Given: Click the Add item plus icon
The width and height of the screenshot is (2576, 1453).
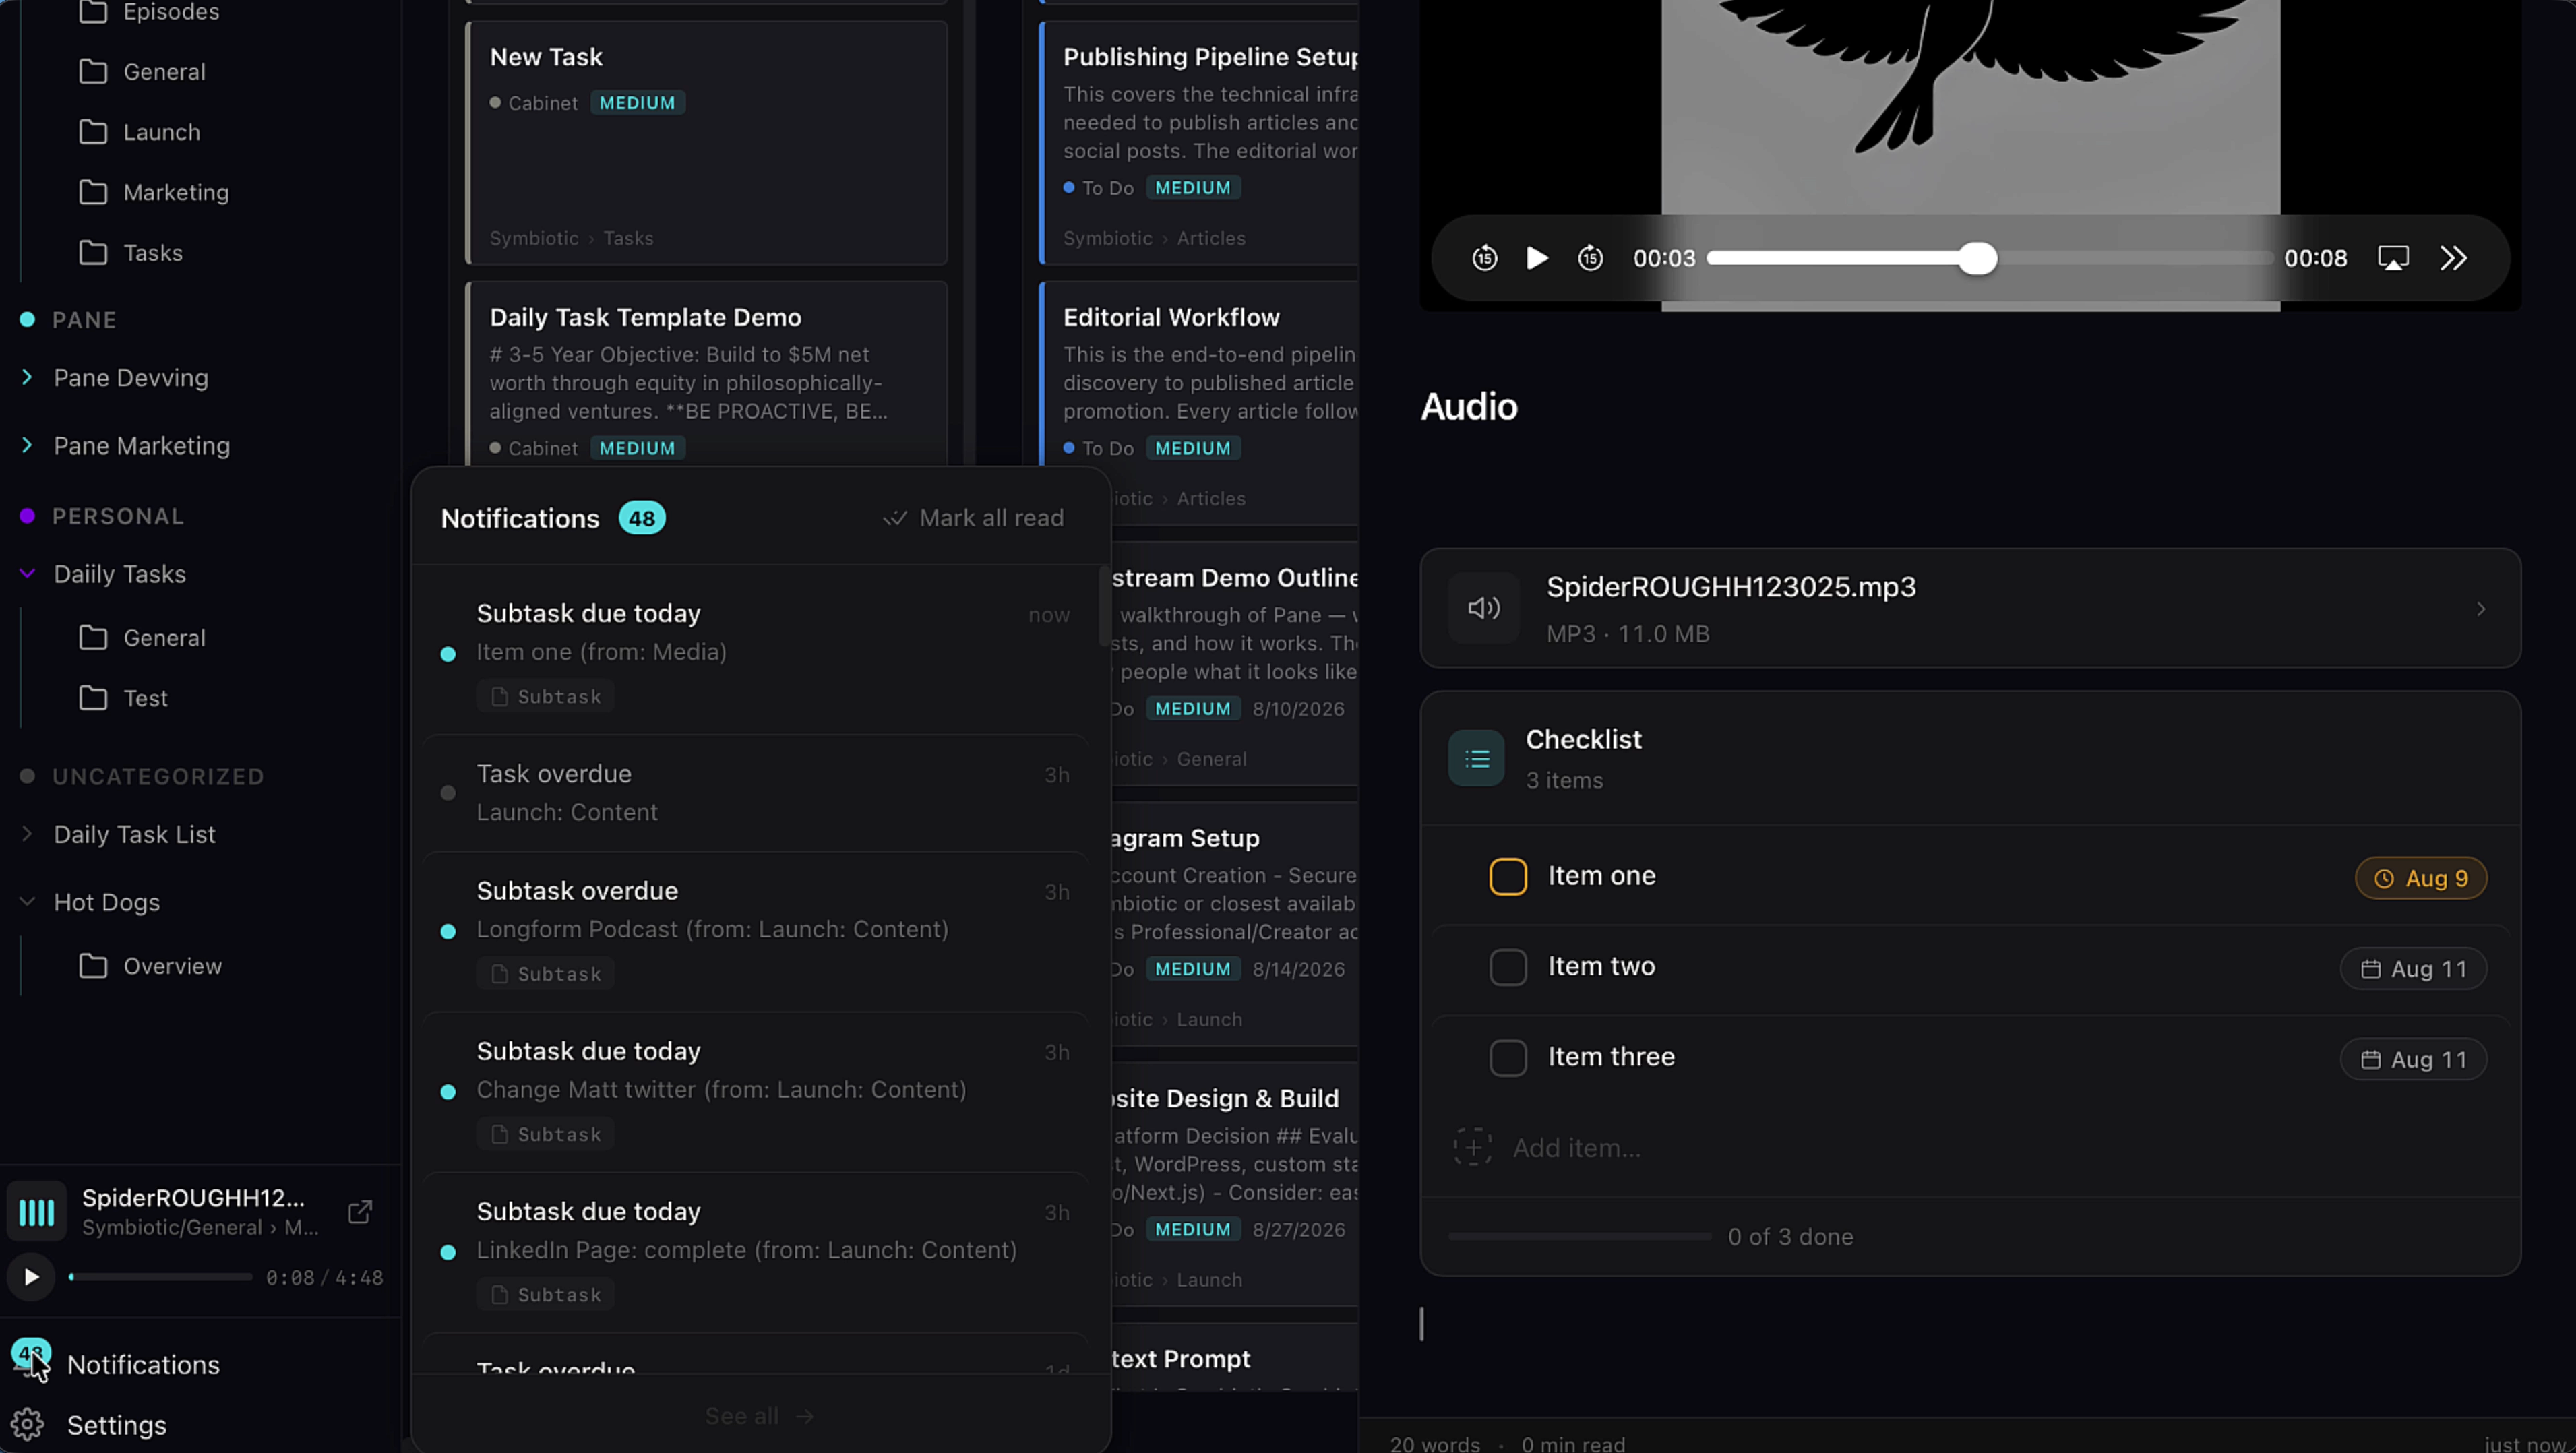Looking at the screenshot, I should (1472, 1147).
